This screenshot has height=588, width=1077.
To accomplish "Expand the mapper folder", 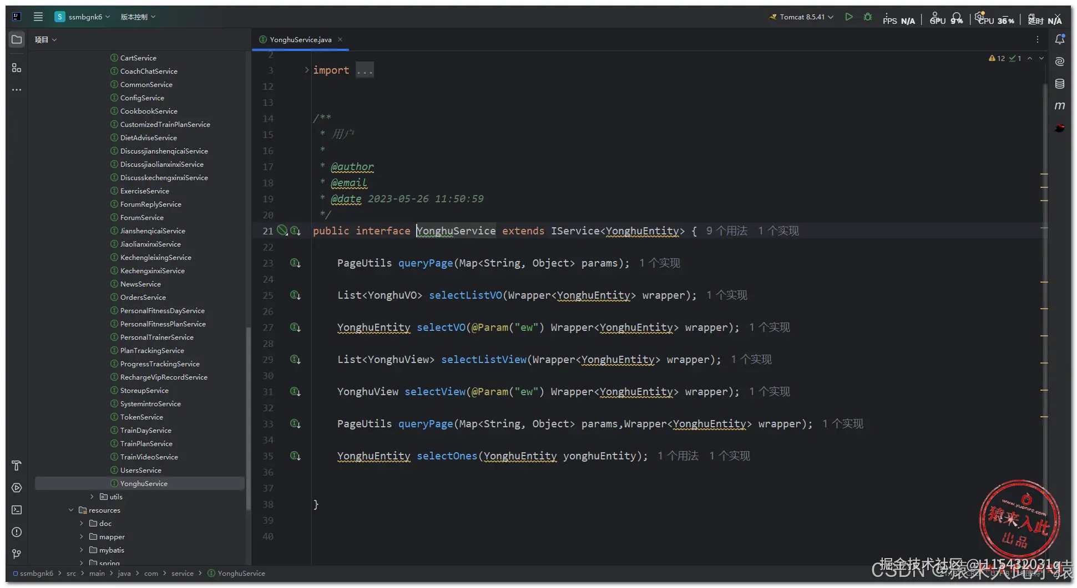I will click(82, 536).
